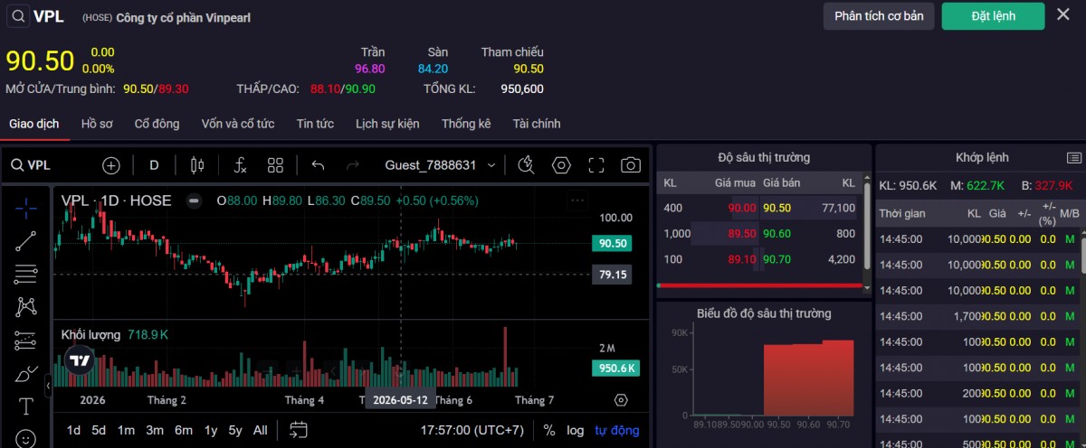Click ask price 90.60 in depth table
This screenshot has height=448, width=1086.
point(776,233)
